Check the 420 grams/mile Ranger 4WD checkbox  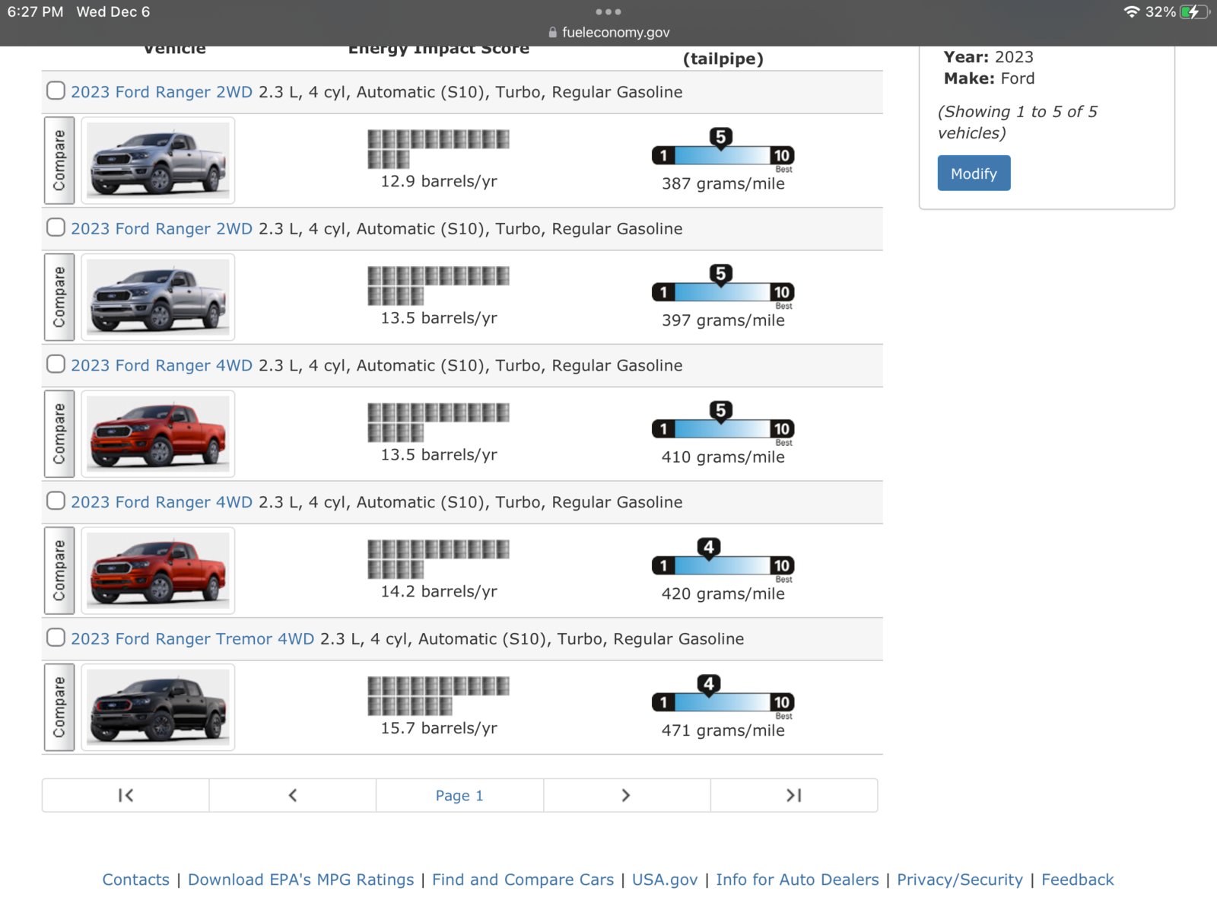pyautogui.click(x=56, y=501)
